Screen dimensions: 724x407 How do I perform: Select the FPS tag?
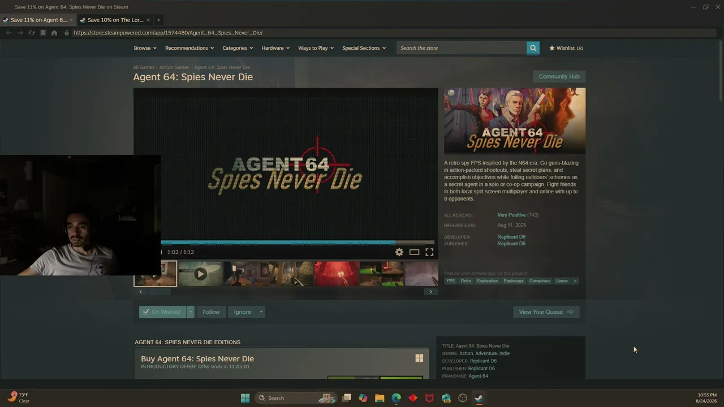click(x=451, y=281)
